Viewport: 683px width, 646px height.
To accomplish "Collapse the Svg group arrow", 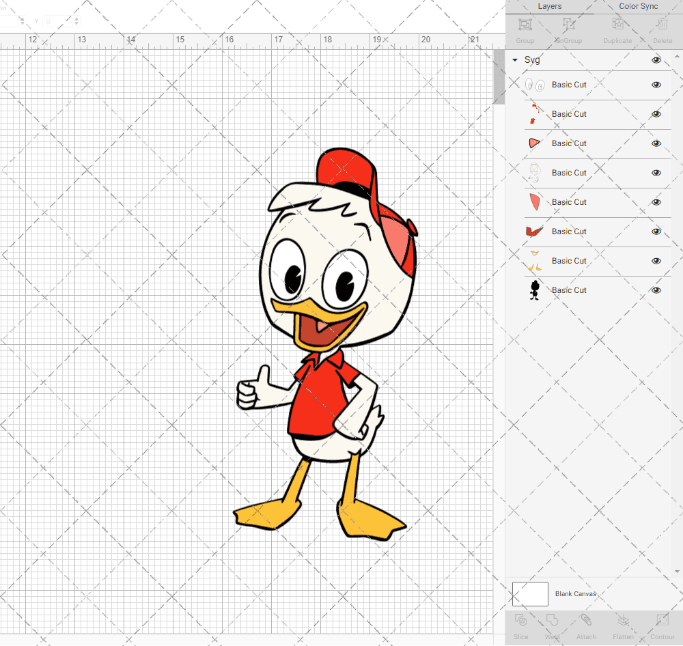I will pos(515,60).
